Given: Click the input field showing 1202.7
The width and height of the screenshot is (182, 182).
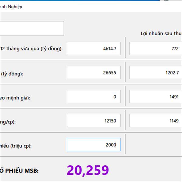Looking at the screenshot, I should click(x=156, y=72).
